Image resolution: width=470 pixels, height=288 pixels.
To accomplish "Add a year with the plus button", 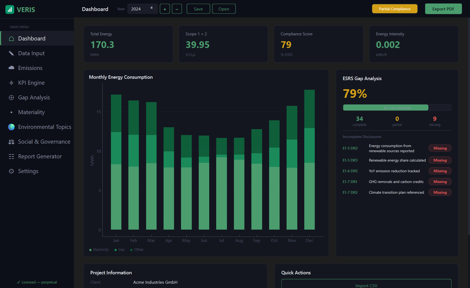I will tap(165, 9).
